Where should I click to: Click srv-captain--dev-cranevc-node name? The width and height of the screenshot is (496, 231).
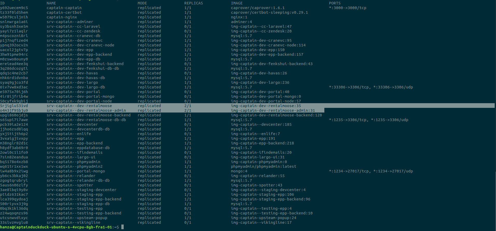(80, 45)
